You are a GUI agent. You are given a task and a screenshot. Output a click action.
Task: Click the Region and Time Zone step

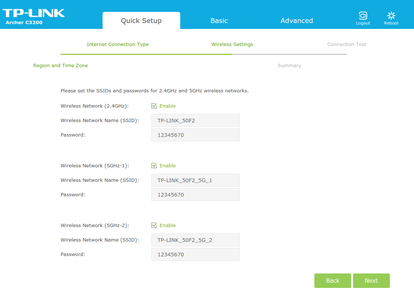(61, 66)
